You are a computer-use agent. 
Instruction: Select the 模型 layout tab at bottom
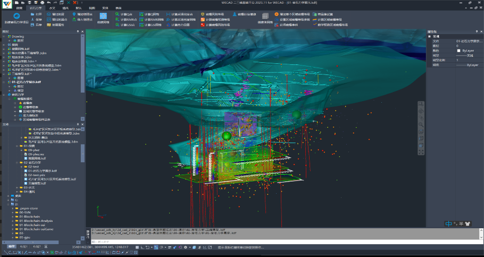click(12, 247)
